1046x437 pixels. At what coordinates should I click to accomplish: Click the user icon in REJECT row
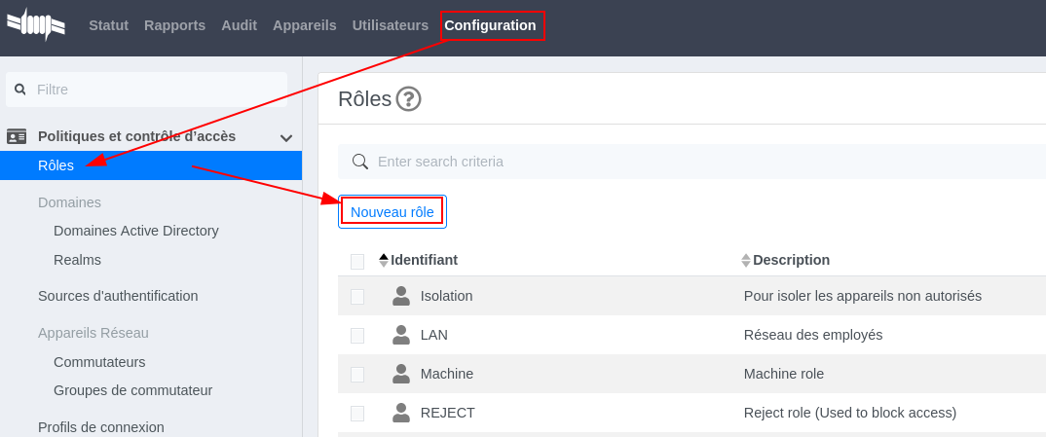[x=401, y=413]
